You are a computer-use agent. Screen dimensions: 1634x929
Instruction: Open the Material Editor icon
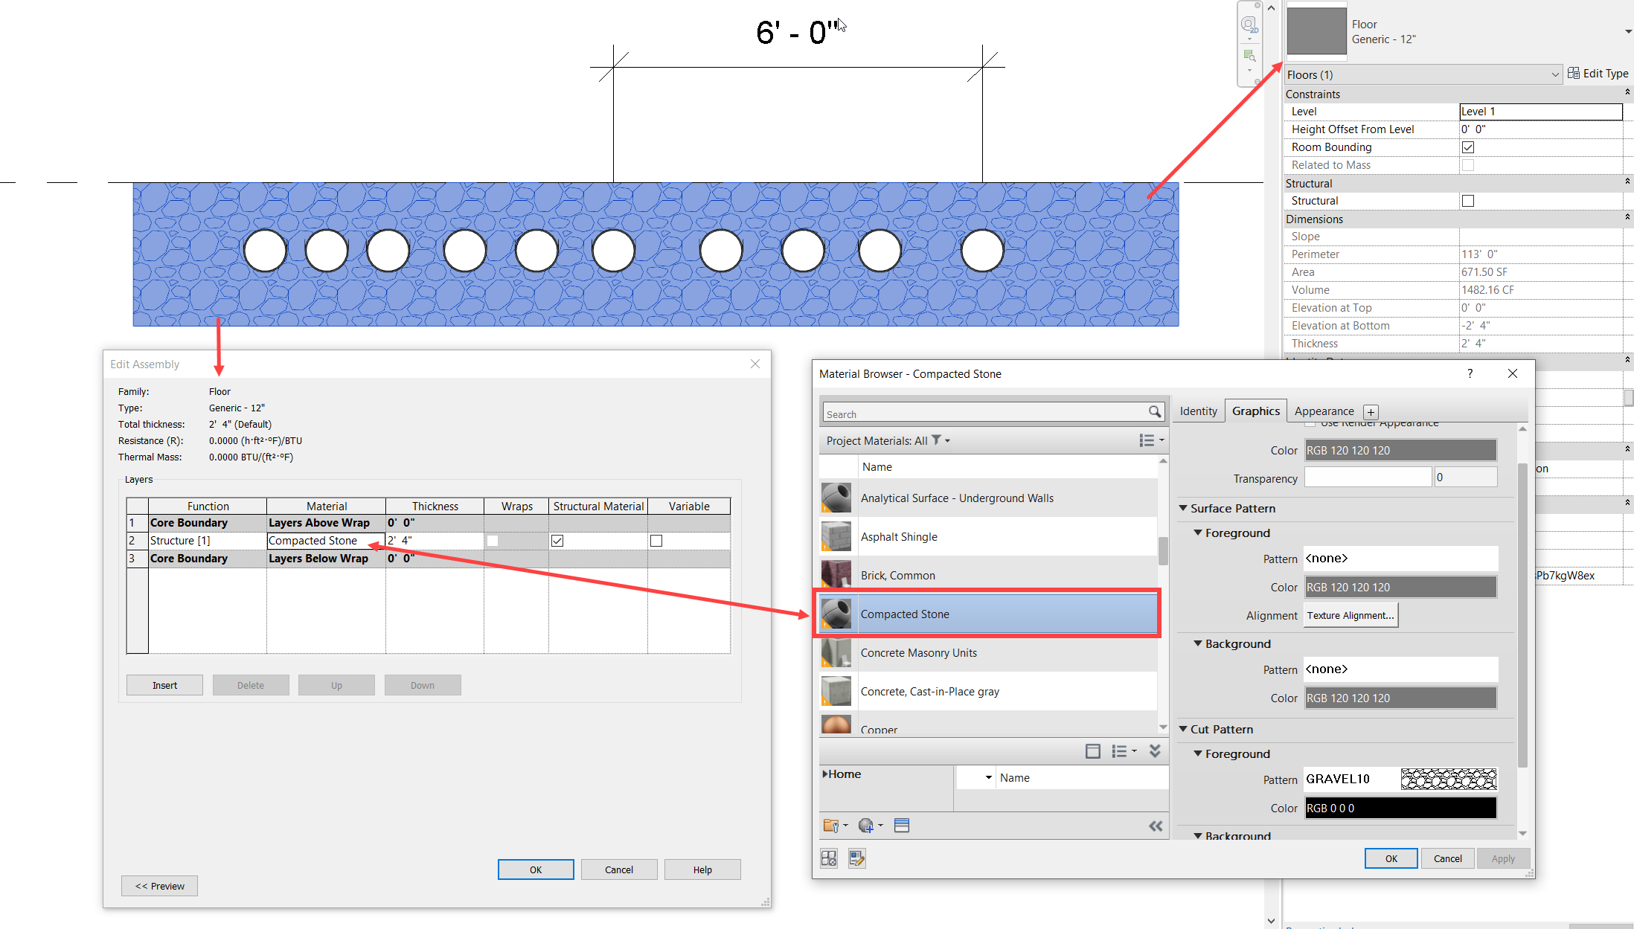(856, 858)
